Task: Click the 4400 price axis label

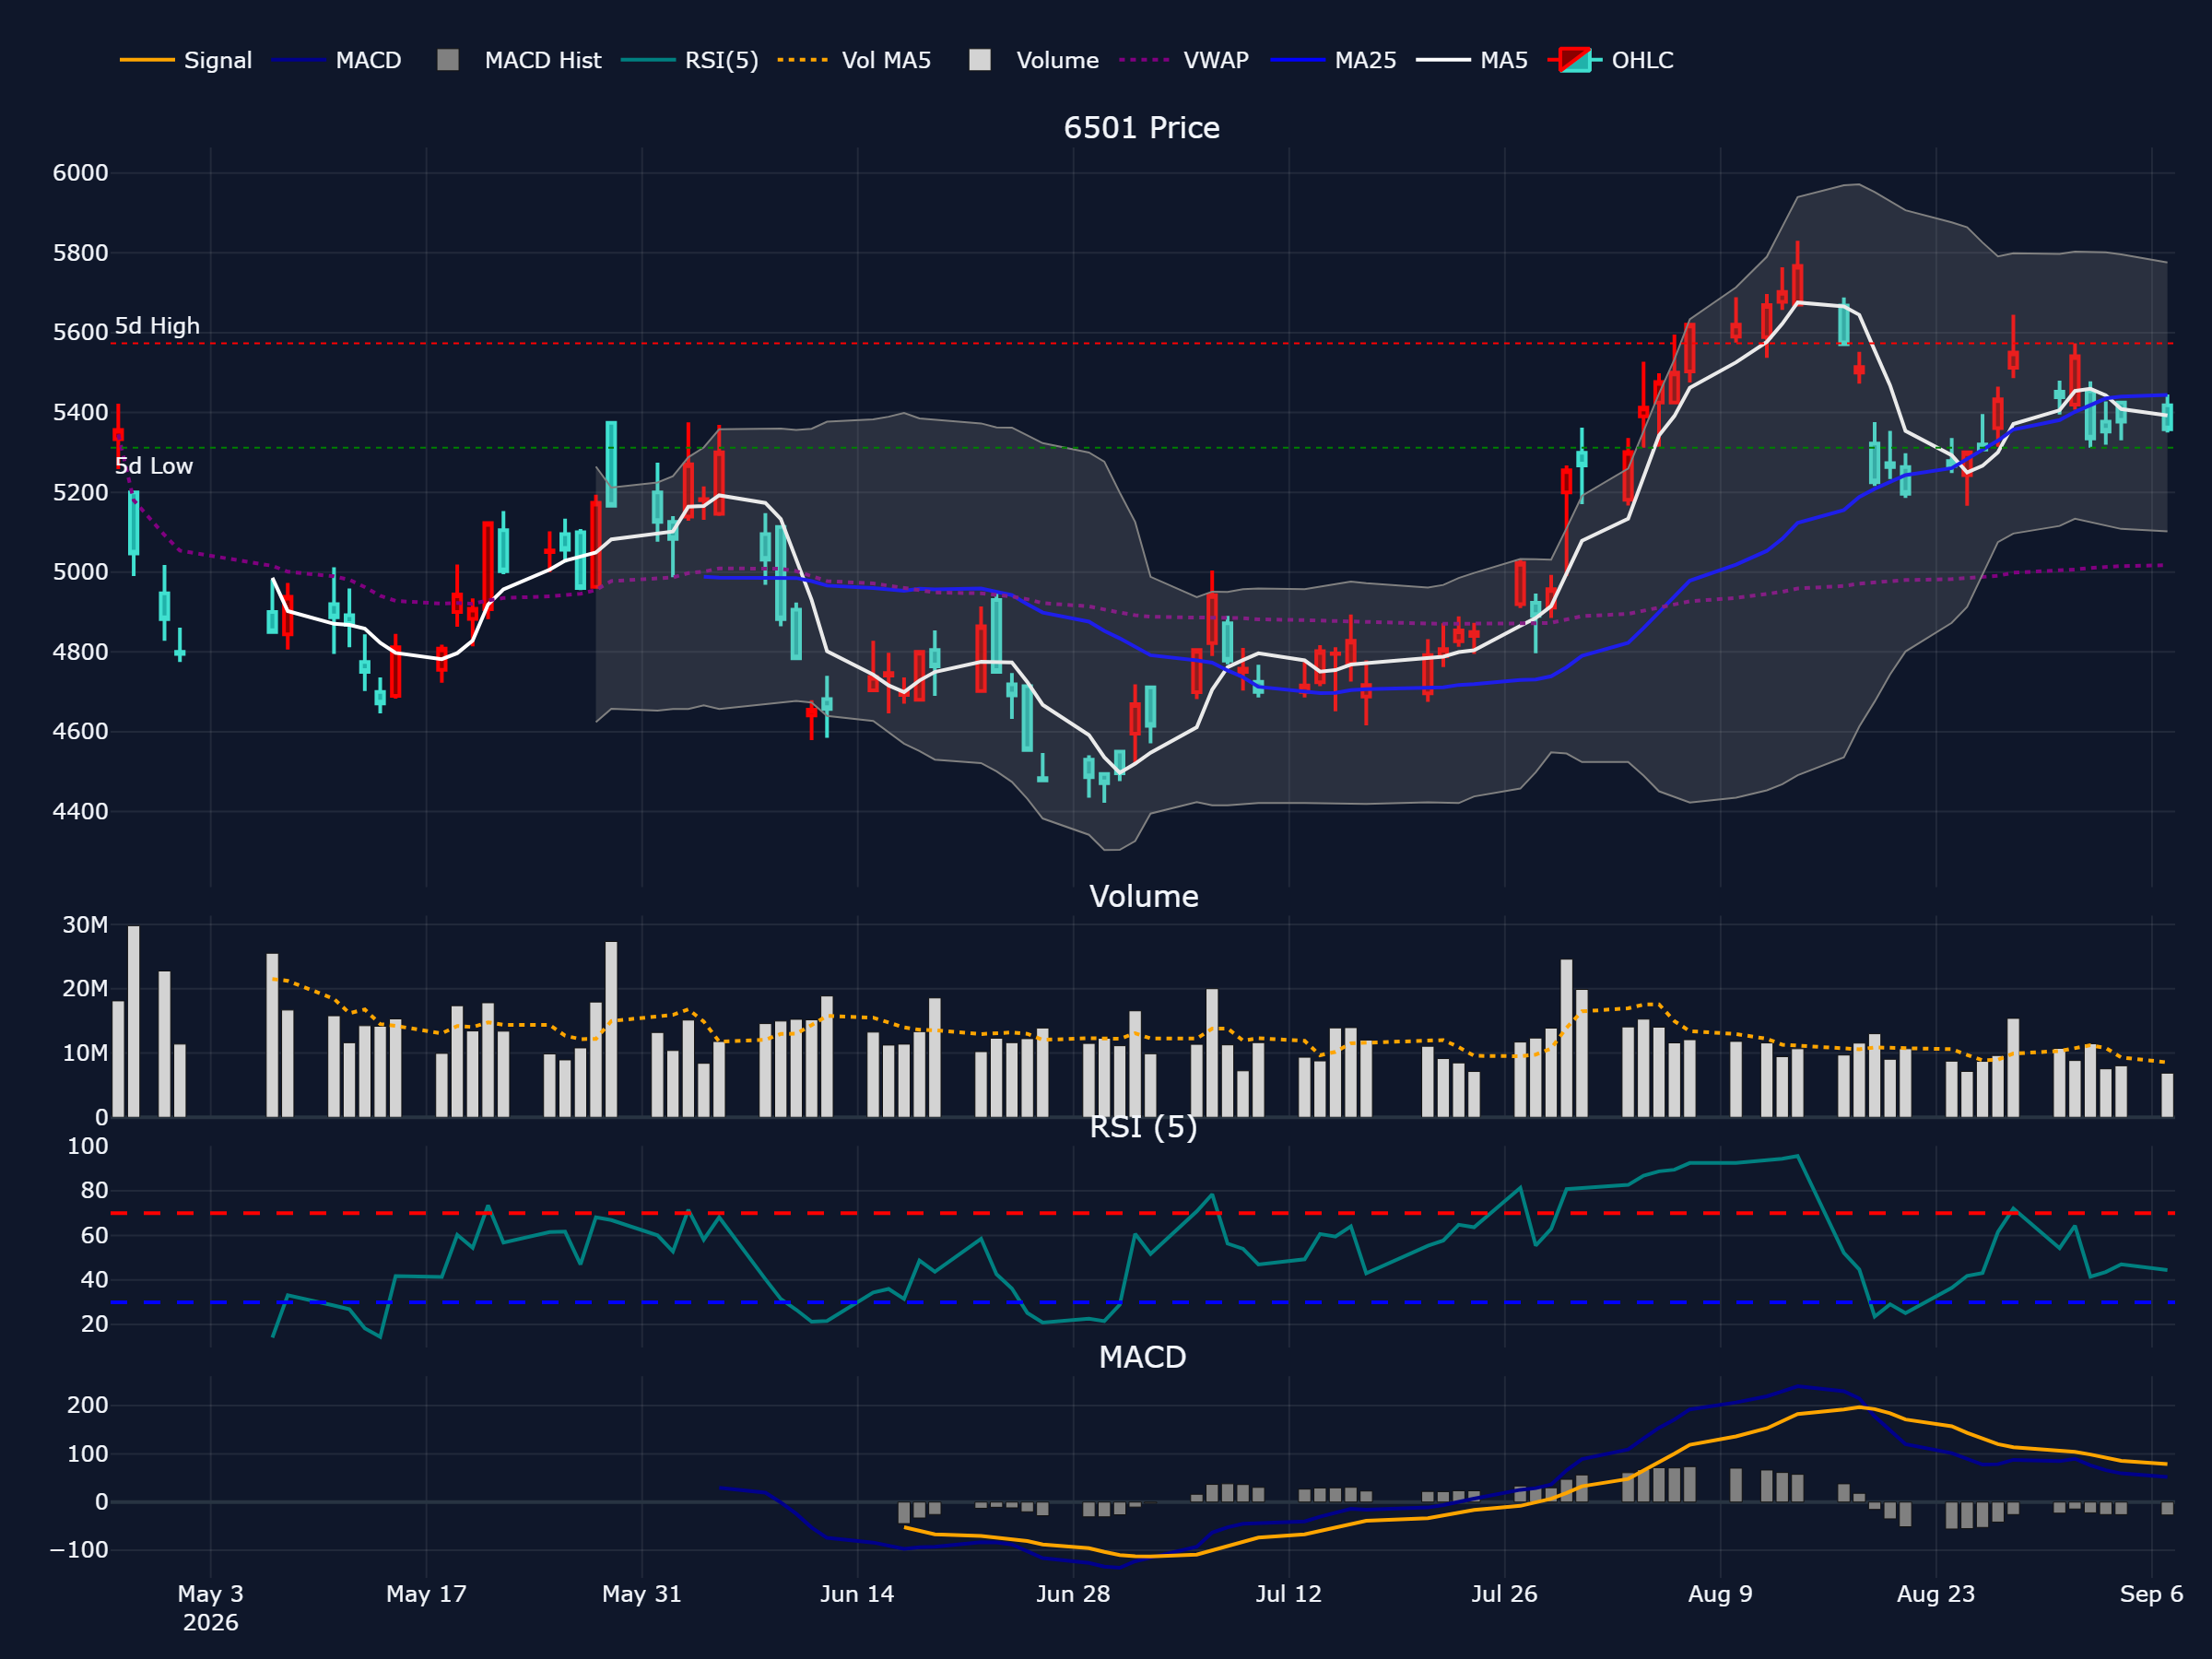Action: pyautogui.click(x=80, y=811)
